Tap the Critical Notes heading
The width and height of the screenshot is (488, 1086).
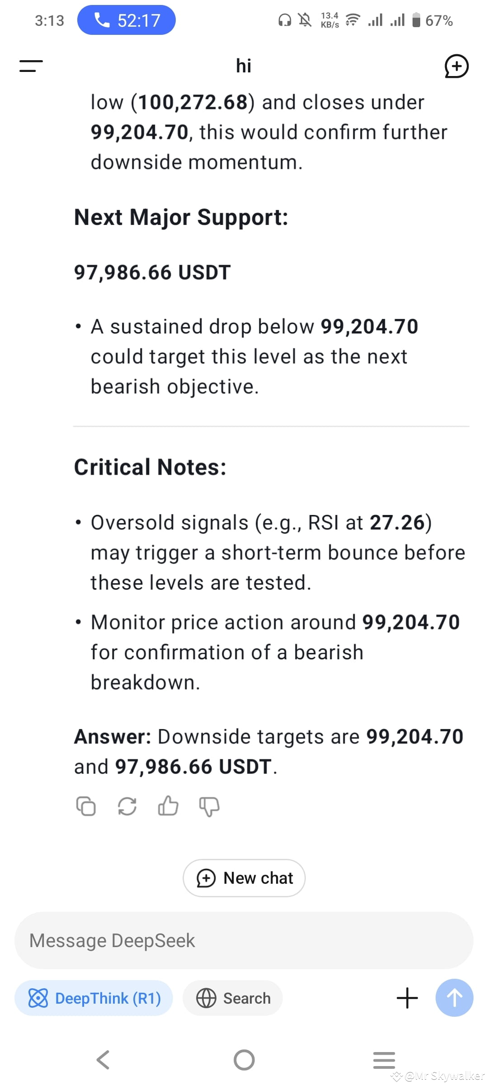coord(150,467)
